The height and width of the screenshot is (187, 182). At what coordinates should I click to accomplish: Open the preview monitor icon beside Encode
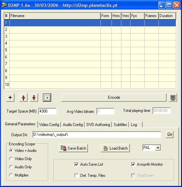point(173,97)
